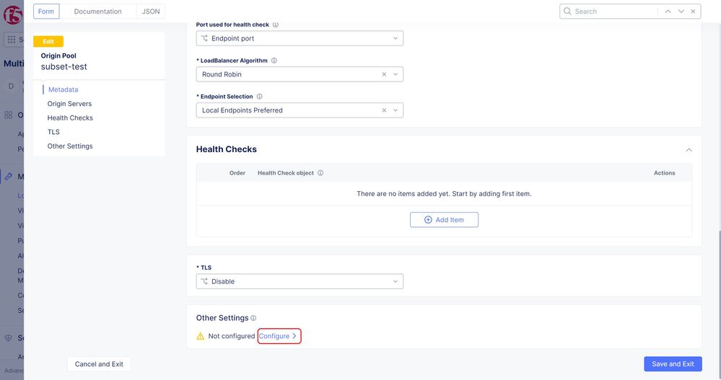The image size is (721, 380).
Task: Click the Add Item button
Action: point(444,220)
